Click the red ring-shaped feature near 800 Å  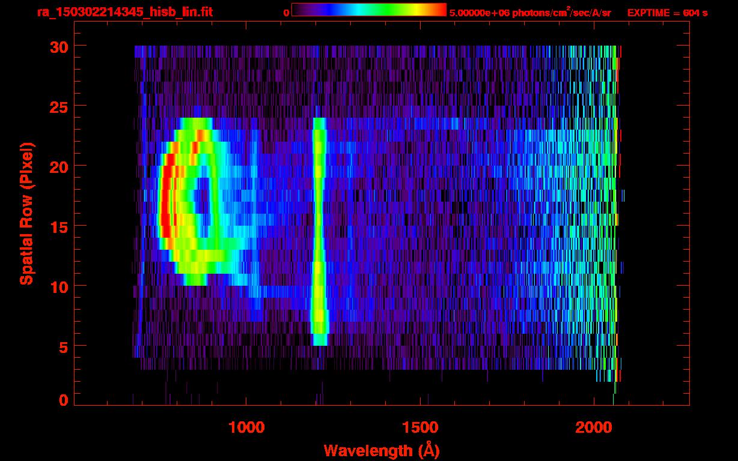coord(191,201)
